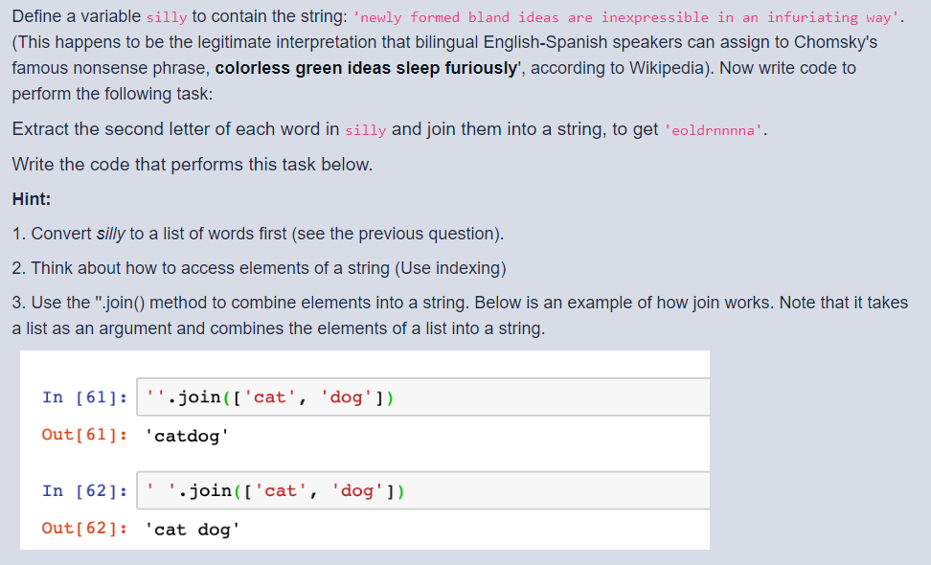This screenshot has height=565, width=931.
Task: Click the 'dog' string inside the In [62] cell
Action: [x=355, y=490]
